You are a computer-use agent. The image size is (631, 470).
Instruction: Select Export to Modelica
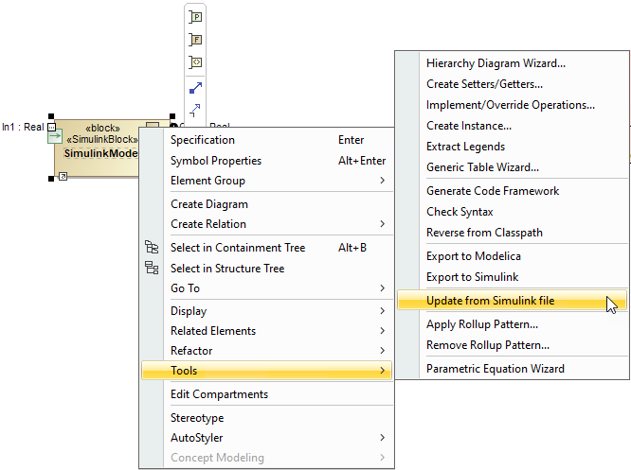coord(473,256)
